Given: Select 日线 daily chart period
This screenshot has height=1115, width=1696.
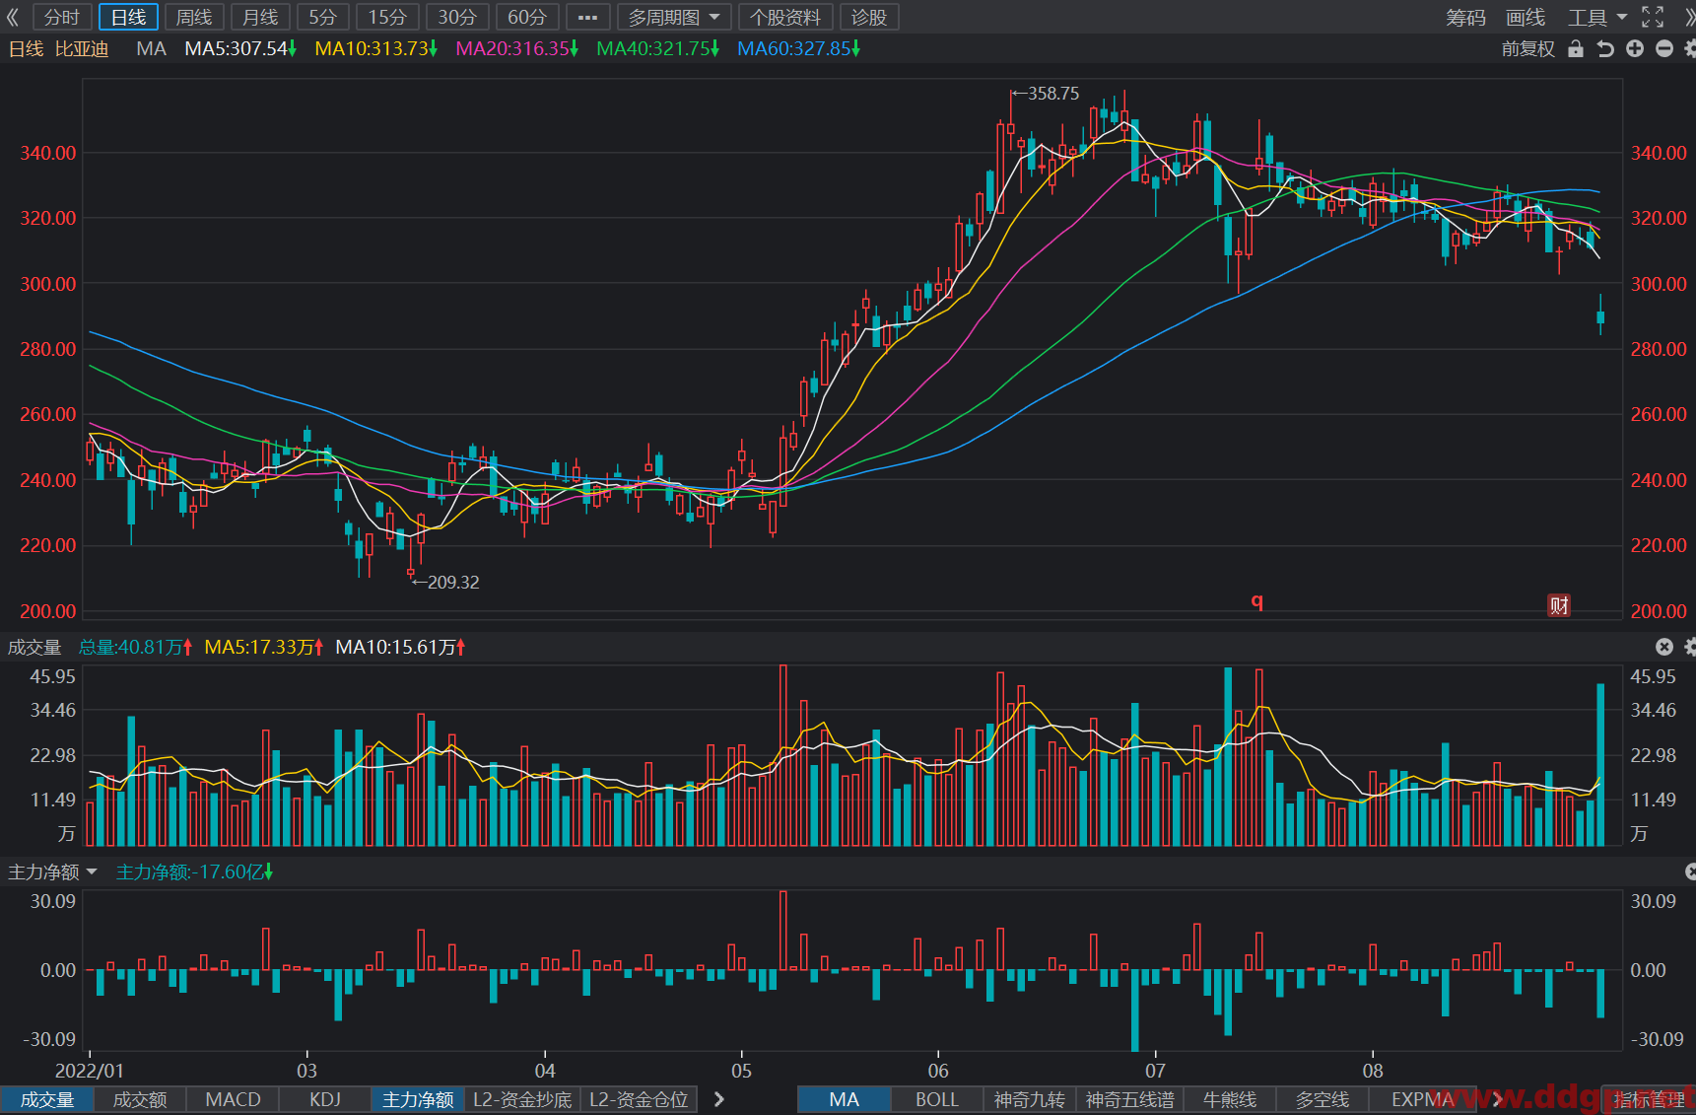Looking at the screenshot, I should [x=128, y=17].
